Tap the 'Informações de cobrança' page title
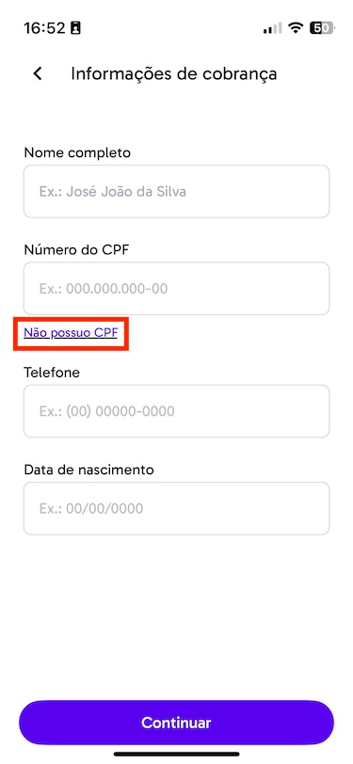This screenshot has height=764, width=353. pyautogui.click(x=174, y=73)
